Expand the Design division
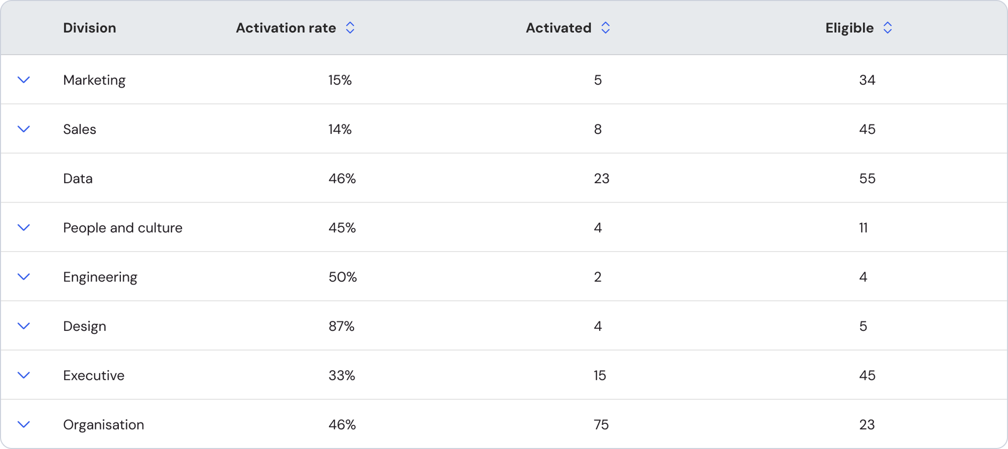The height and width of the screenshot is (449, 1008). [x=24, y=325]
